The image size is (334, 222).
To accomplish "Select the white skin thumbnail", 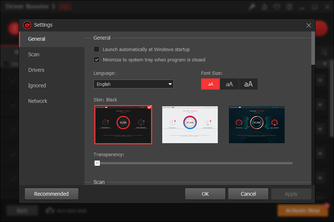I will click(x=190, y=125).
